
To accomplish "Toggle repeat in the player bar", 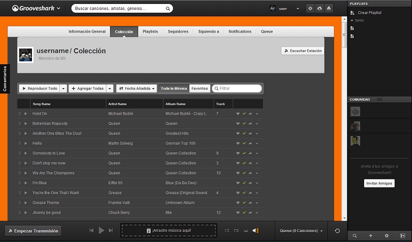I will (237, 231).
